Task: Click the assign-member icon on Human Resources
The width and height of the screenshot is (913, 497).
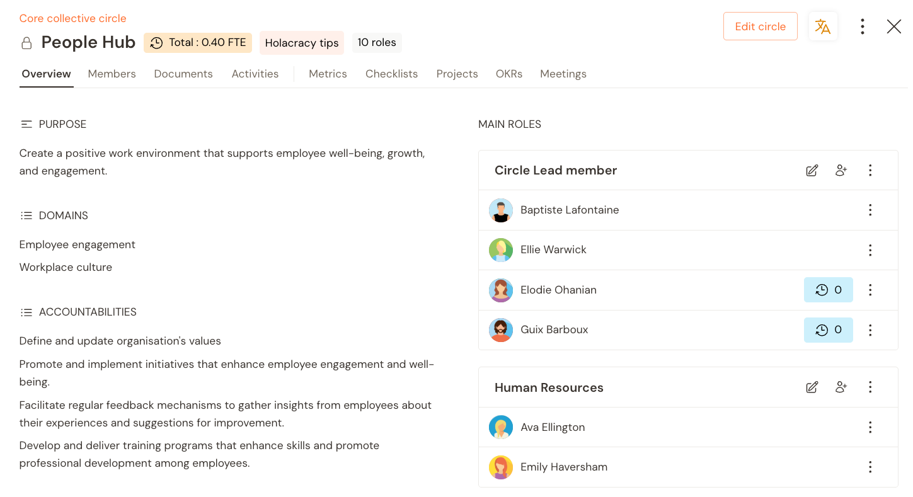Action: [x=841, y=387]
